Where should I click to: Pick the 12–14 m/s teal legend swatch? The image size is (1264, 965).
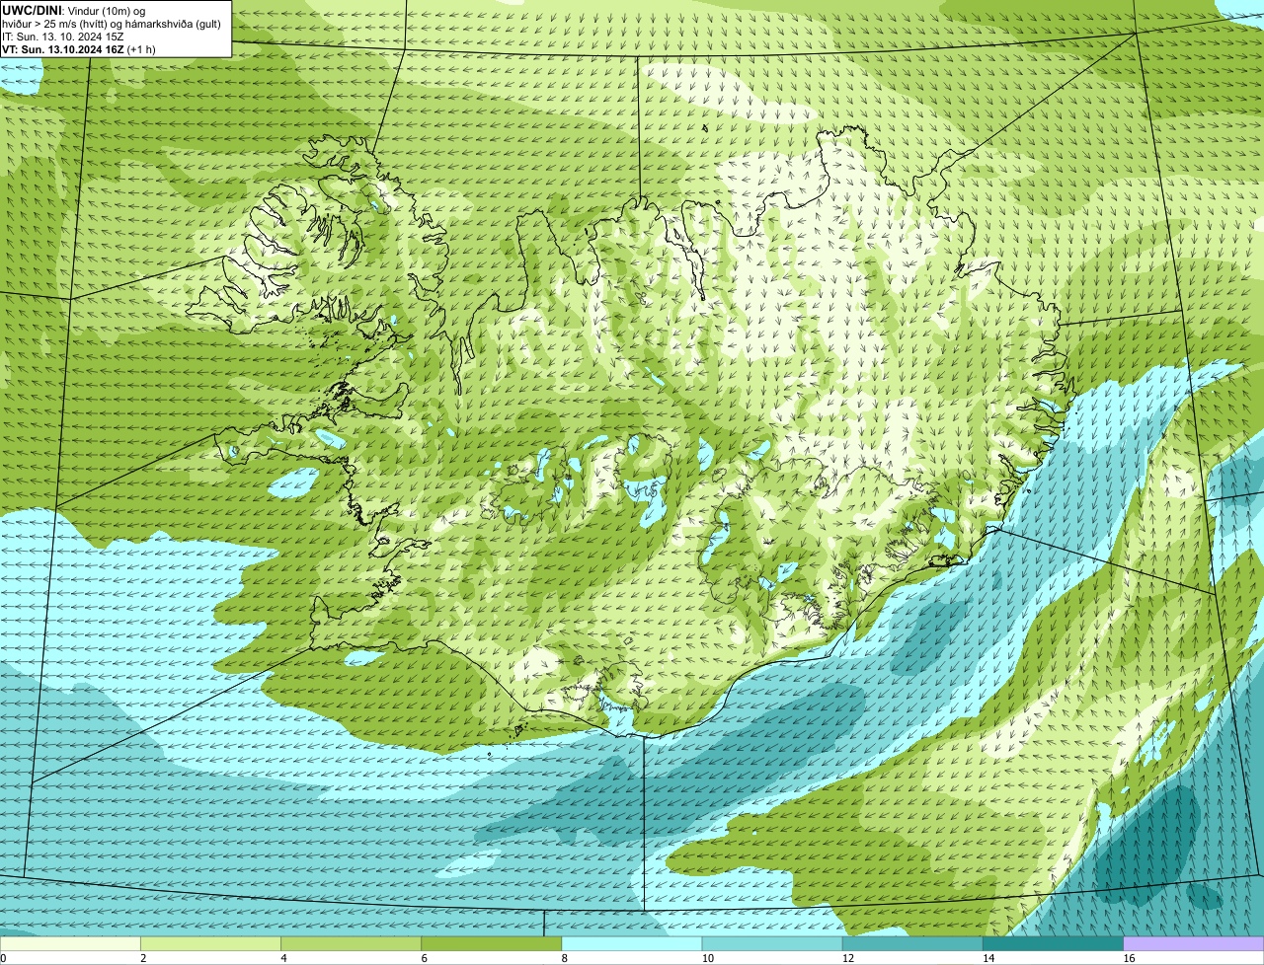pos(912,943)
